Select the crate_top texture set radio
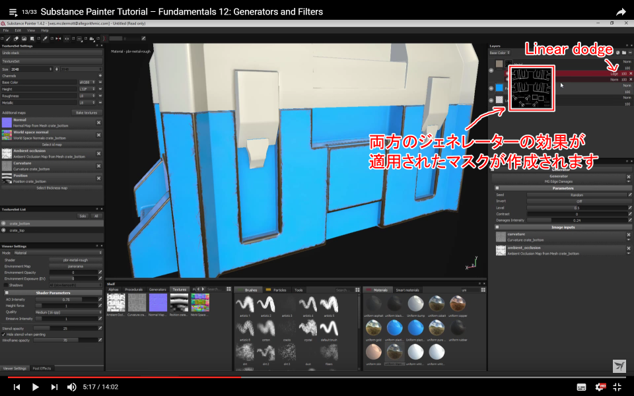The image size is (634, 396). pos(4,230)
